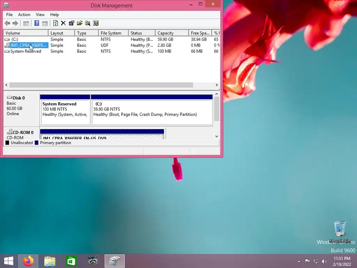Image resolution: width=357 pixels, height=268 pixels.
Task: Click the horizontal scrollbar thumb in volume list
Action: [101, 85]
